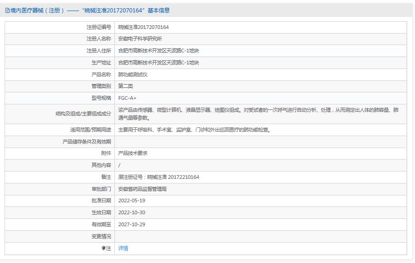Click product name 肺功能测试仪
Screen dimensions: 415x263
click(133, 74)
